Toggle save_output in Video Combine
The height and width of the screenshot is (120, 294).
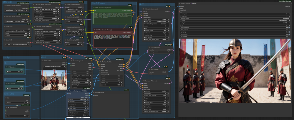point(289,34)
